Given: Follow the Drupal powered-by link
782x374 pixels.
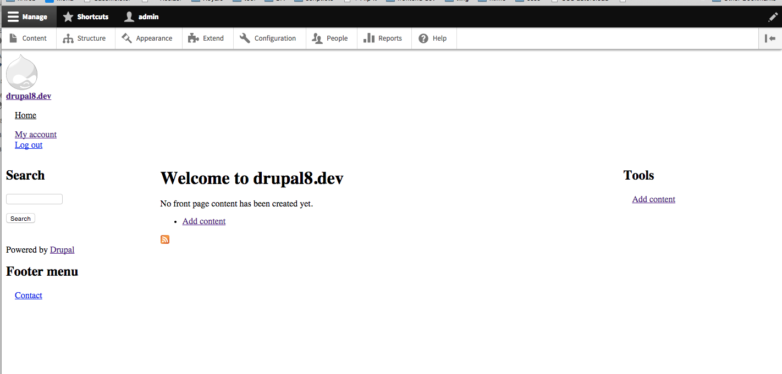Looking at the screenshot, I should tap(62, 250).
